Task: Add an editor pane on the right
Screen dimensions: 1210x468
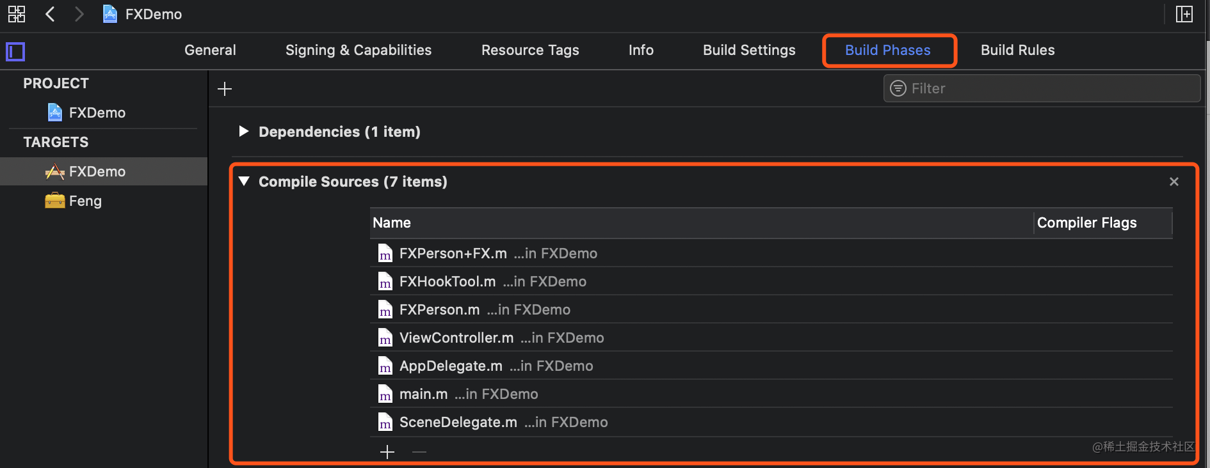Action: pyautogui.click(x=1184, y=14)
